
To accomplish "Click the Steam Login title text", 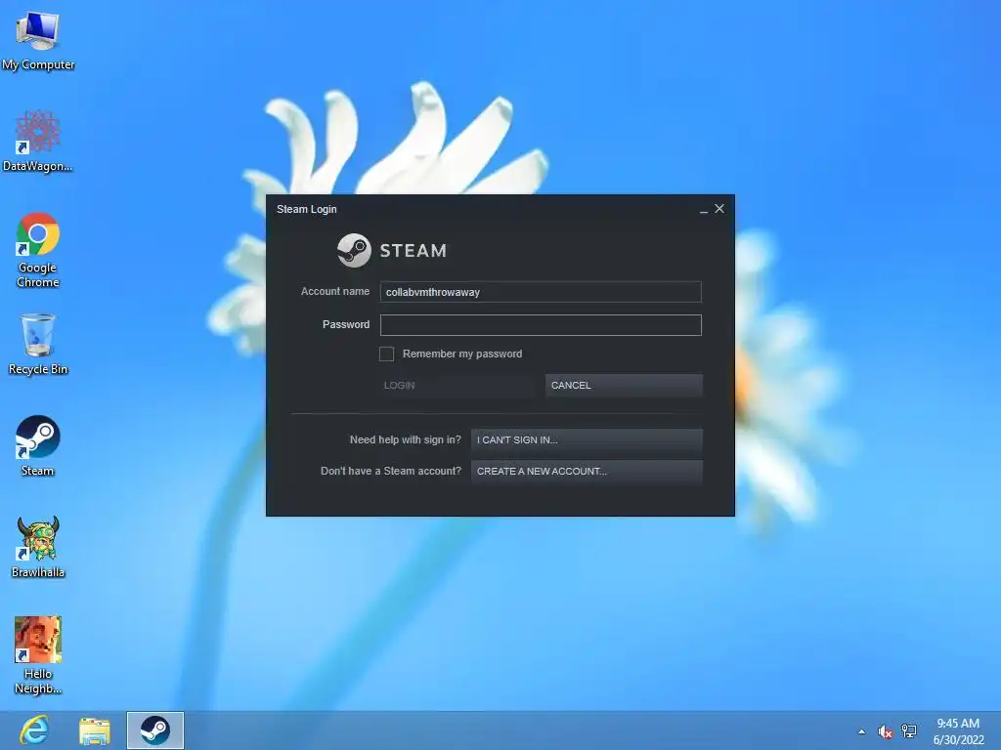I will point(306,209).
